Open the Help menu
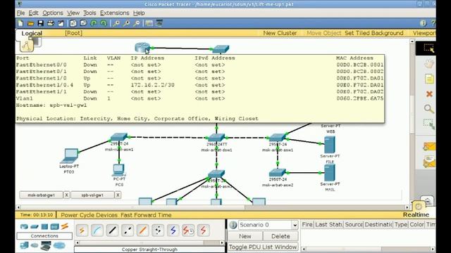Viewport: 451px width, 253px height. [139, 13]
